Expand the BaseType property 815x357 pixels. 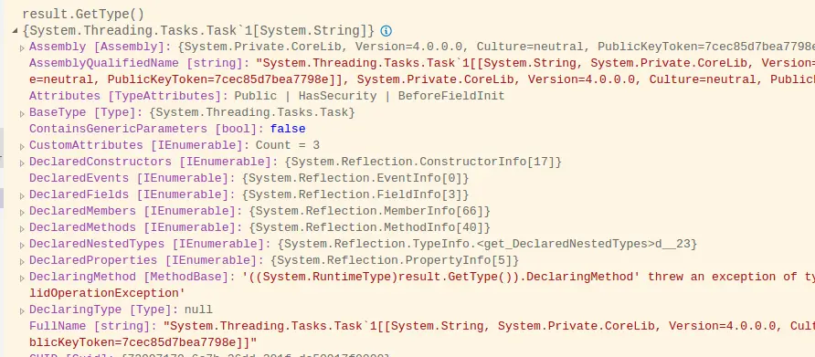pos(22,113)
